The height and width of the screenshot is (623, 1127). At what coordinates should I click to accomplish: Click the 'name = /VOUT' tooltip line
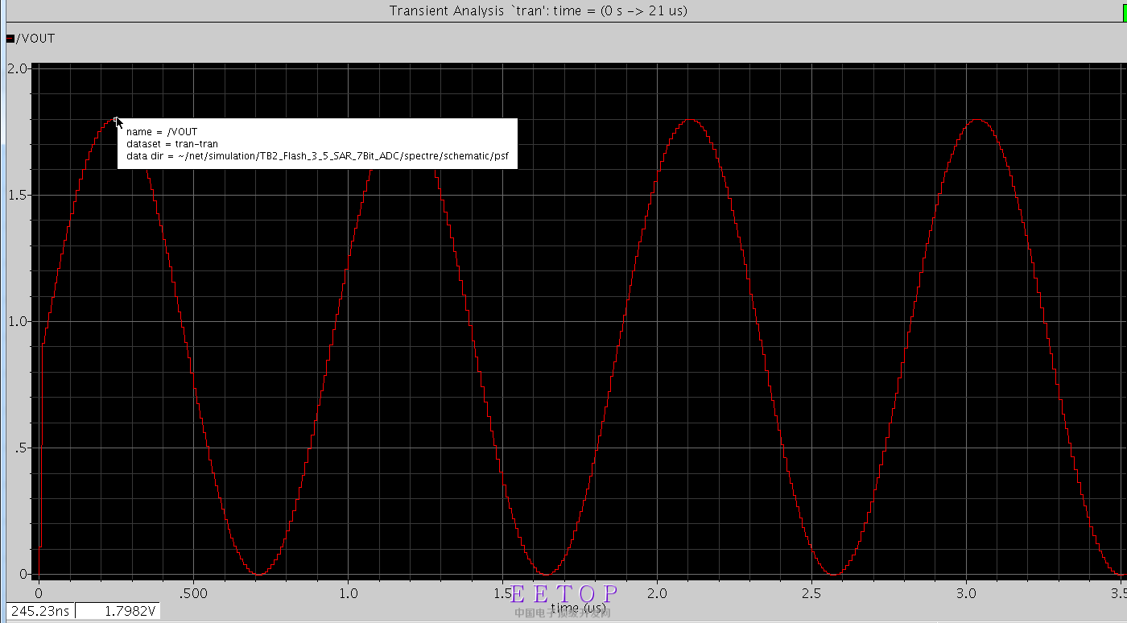pyautogui.click(x=162, y=131)
